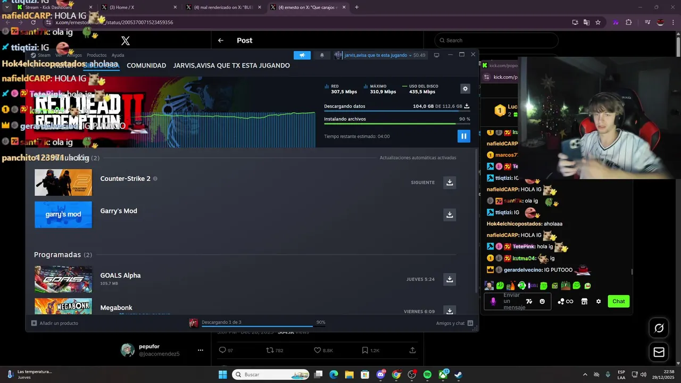This screenshot has height=383, width=681.
Task: Like the X post with 8.8K likes
Action: [x=323, y=351]
